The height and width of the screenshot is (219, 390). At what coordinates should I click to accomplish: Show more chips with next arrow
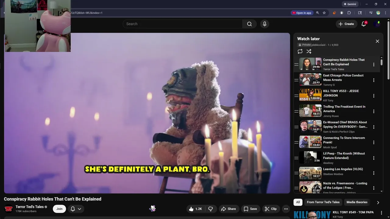coord(378,203)
